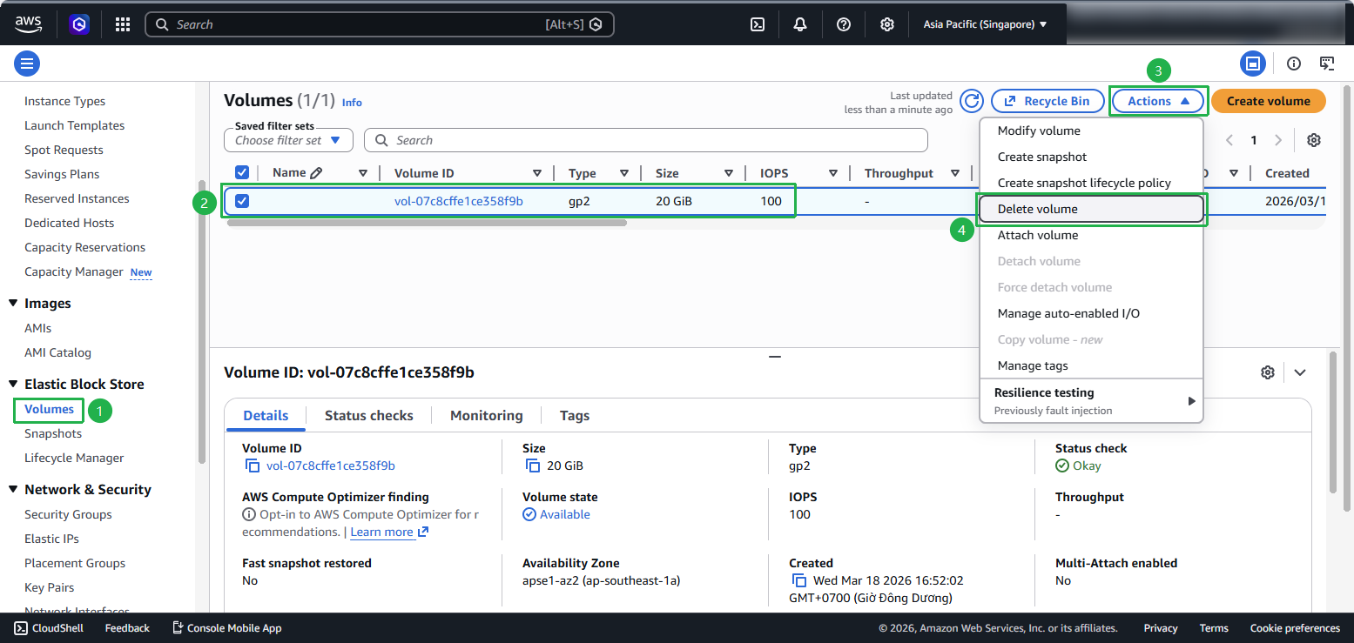The height and width of the screenshot is (643, 1354).
Task: Go to previous page of volumes
Action: point(1229,140)
